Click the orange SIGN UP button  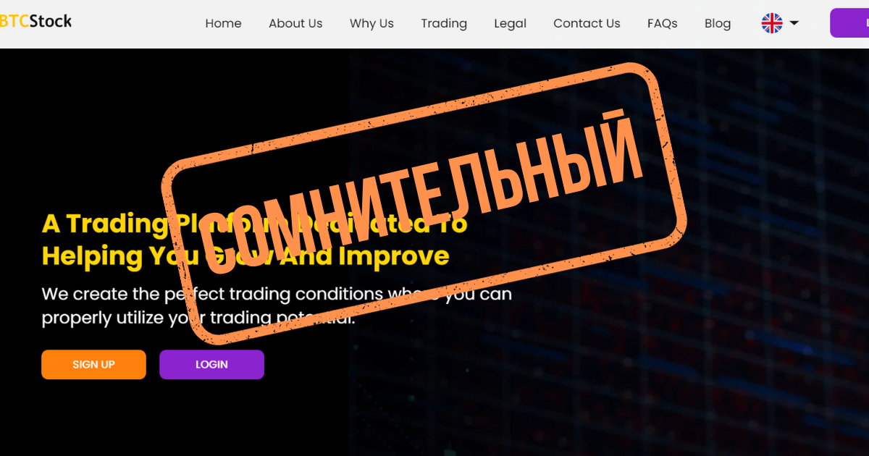93,365
